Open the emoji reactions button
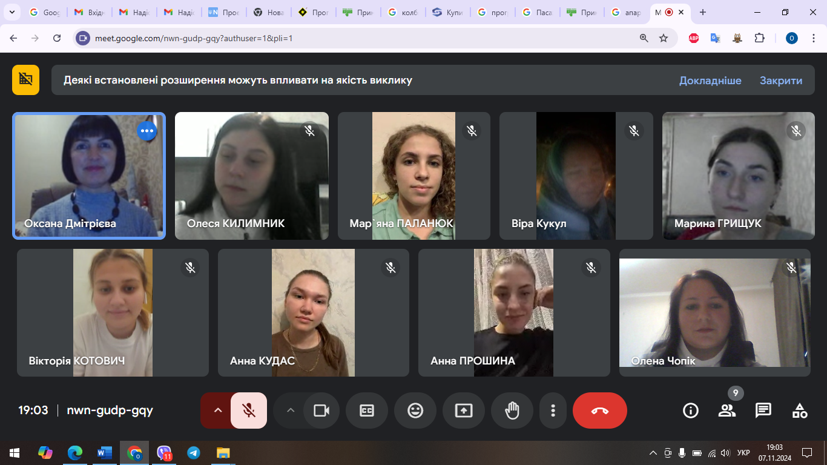The height and width of the screenshot is (465, 827). 415,411
